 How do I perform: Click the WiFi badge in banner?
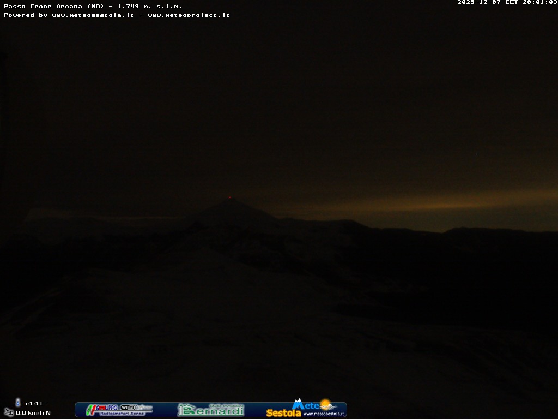click(x=129, y=407)
